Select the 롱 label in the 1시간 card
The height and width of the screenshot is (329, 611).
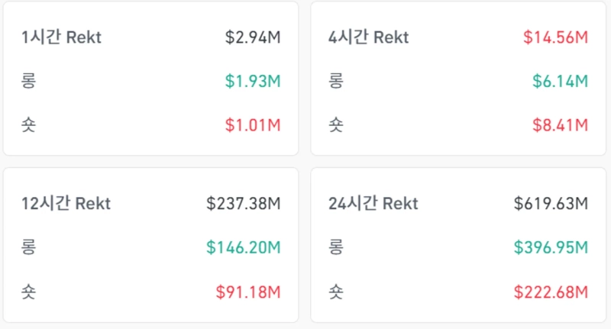coord(29,81)
